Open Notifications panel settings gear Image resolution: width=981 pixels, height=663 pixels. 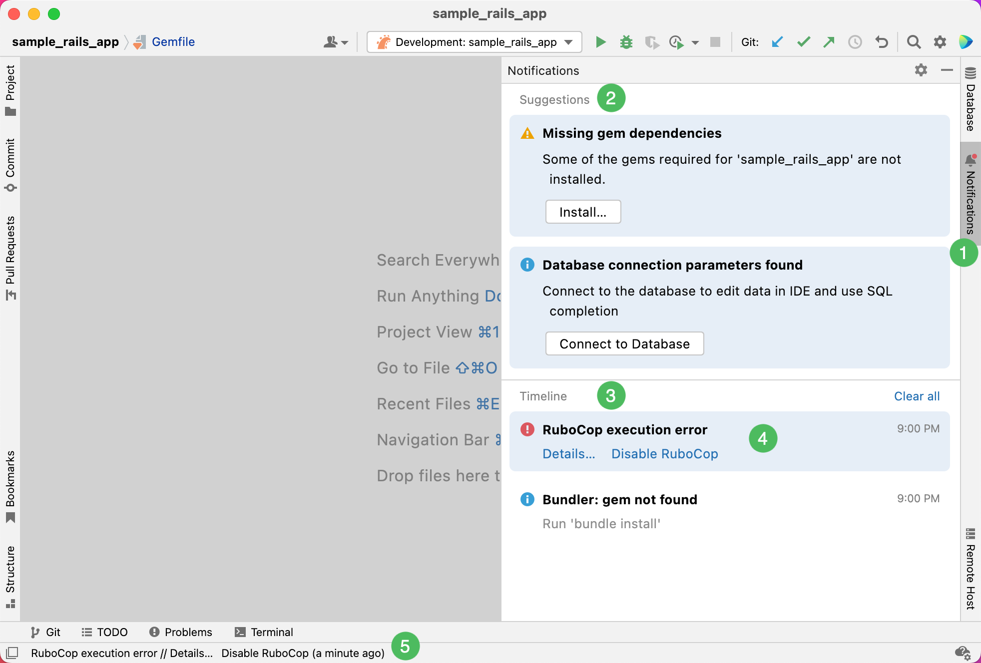(x=922, y=70)
